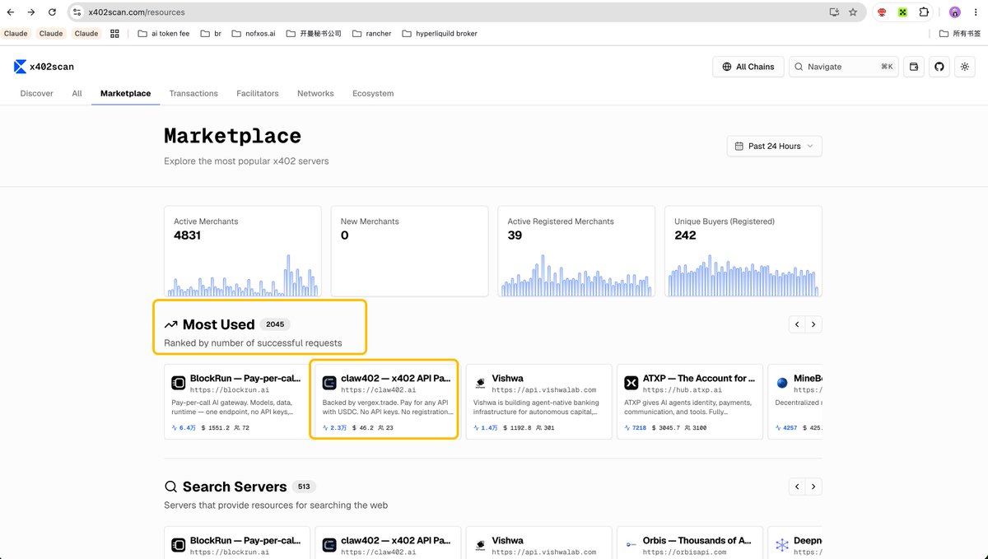The width and height of the screenshot is (988, 559).
Task: Open the Facilitators tab
Action: tap(258, 93)
